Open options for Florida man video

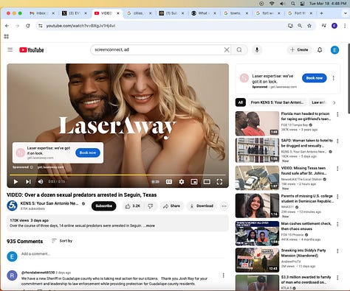pyautogui.click(x=337, y=114)
